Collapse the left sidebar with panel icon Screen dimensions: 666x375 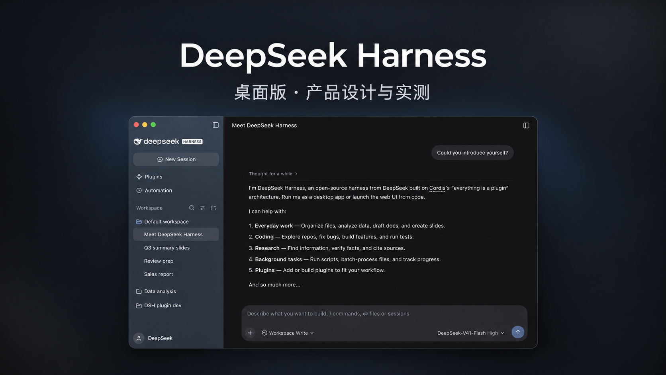(x=215, y=125)
